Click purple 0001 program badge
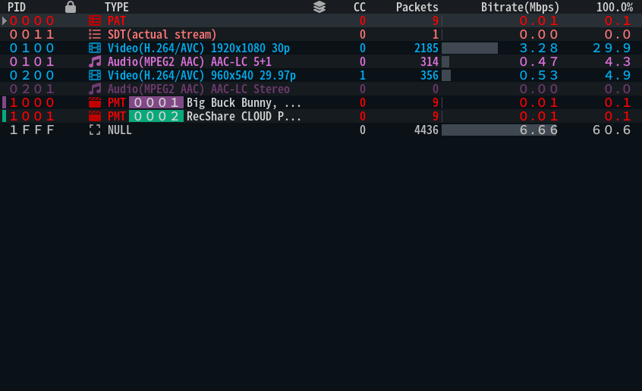This screenshot has width=642, height=391. click(x=156, y=102)
